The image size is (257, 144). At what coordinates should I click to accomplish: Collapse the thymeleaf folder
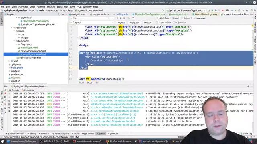(x=16, y=18)
